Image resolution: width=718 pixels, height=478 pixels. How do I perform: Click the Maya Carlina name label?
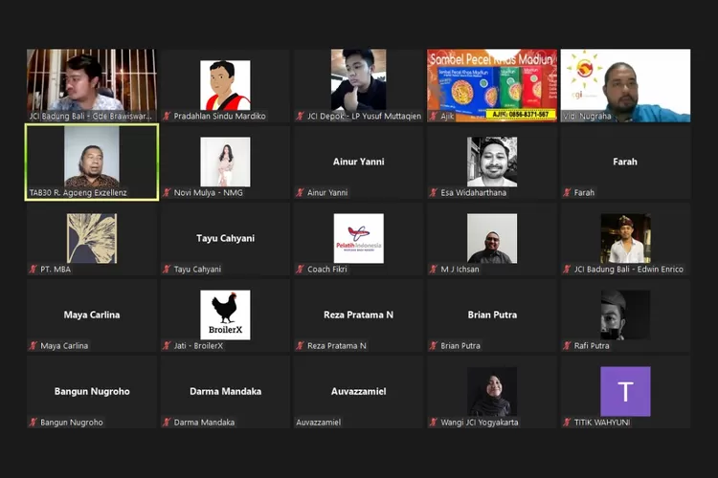pyautogui.click(x=64, y=346)
